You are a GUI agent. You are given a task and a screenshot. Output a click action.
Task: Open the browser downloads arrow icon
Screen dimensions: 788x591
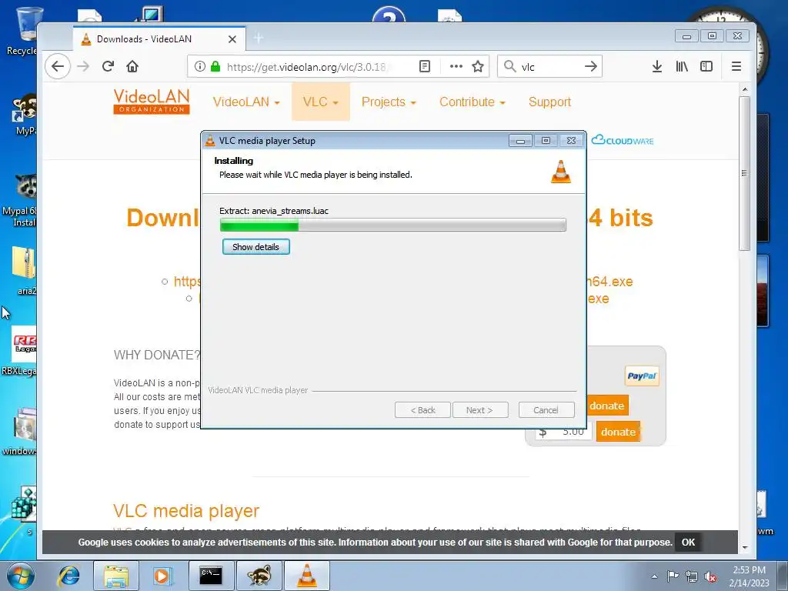click(x=657, y=66)
